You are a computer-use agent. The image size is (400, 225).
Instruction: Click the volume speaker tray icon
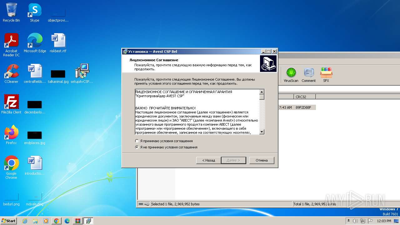[355, 221]
